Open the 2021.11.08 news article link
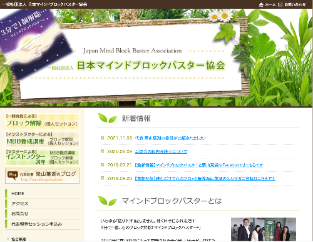This screenshot has height=242, width=313. (170, 138)
